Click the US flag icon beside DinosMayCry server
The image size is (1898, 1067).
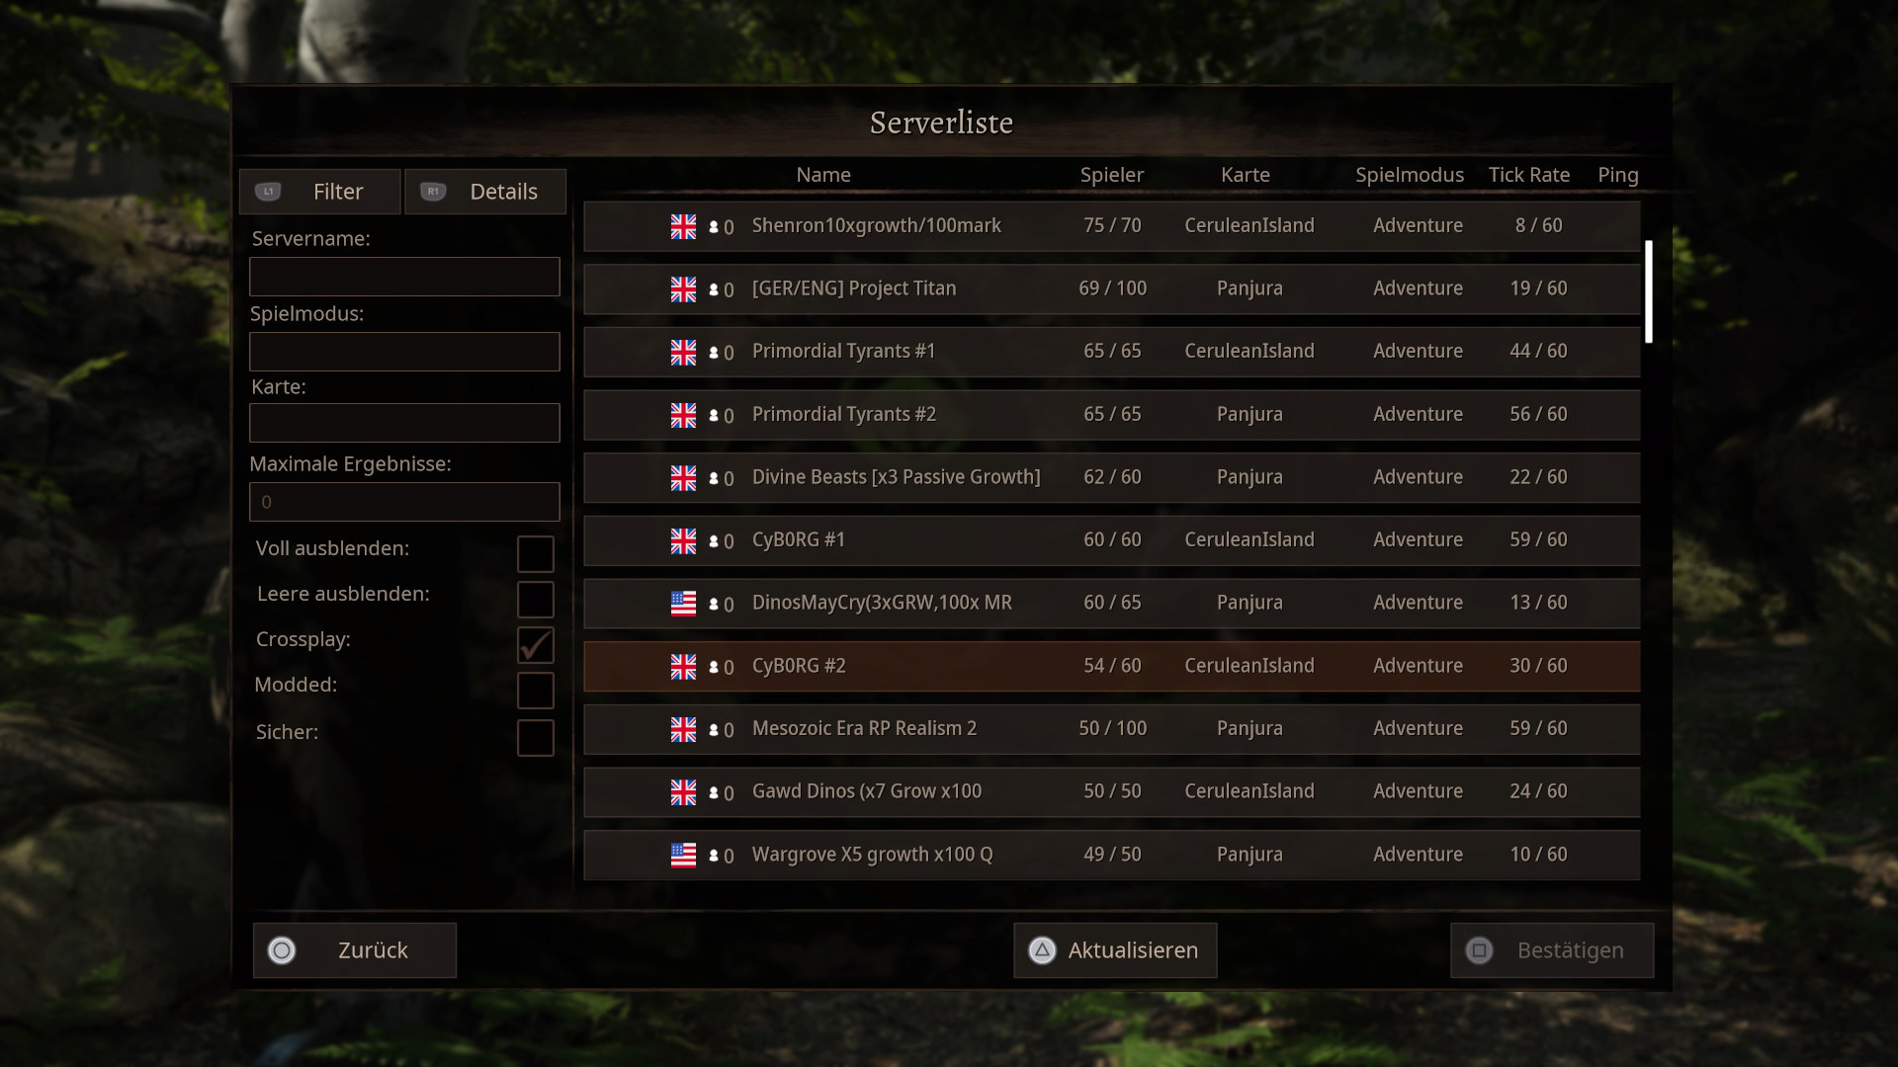coord(683,604)
